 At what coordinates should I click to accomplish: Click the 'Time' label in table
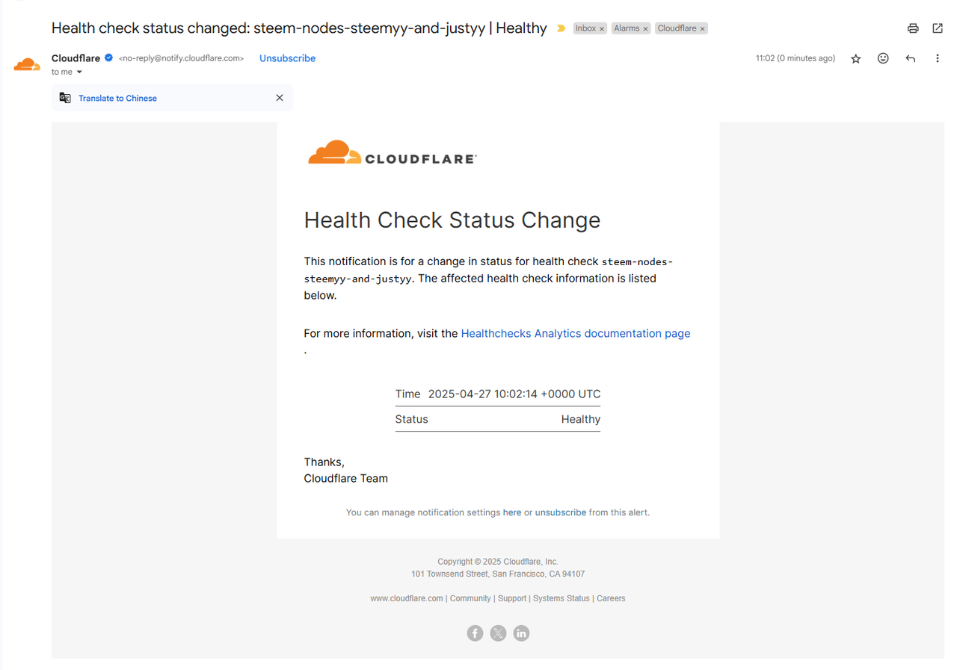coord(408,394)
